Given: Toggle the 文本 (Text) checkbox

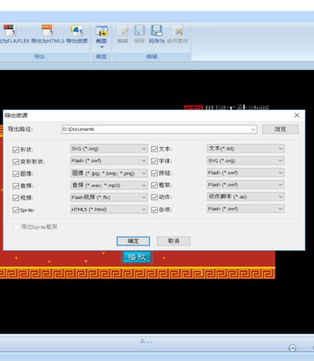Looking at the screenshot, I should [155, 149].
